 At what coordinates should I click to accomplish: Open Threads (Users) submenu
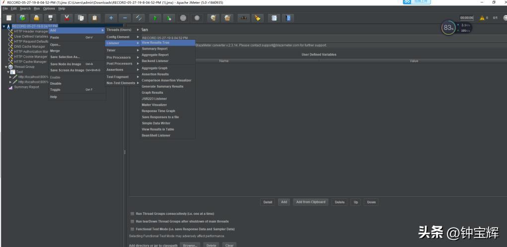(x=123, y=30)
